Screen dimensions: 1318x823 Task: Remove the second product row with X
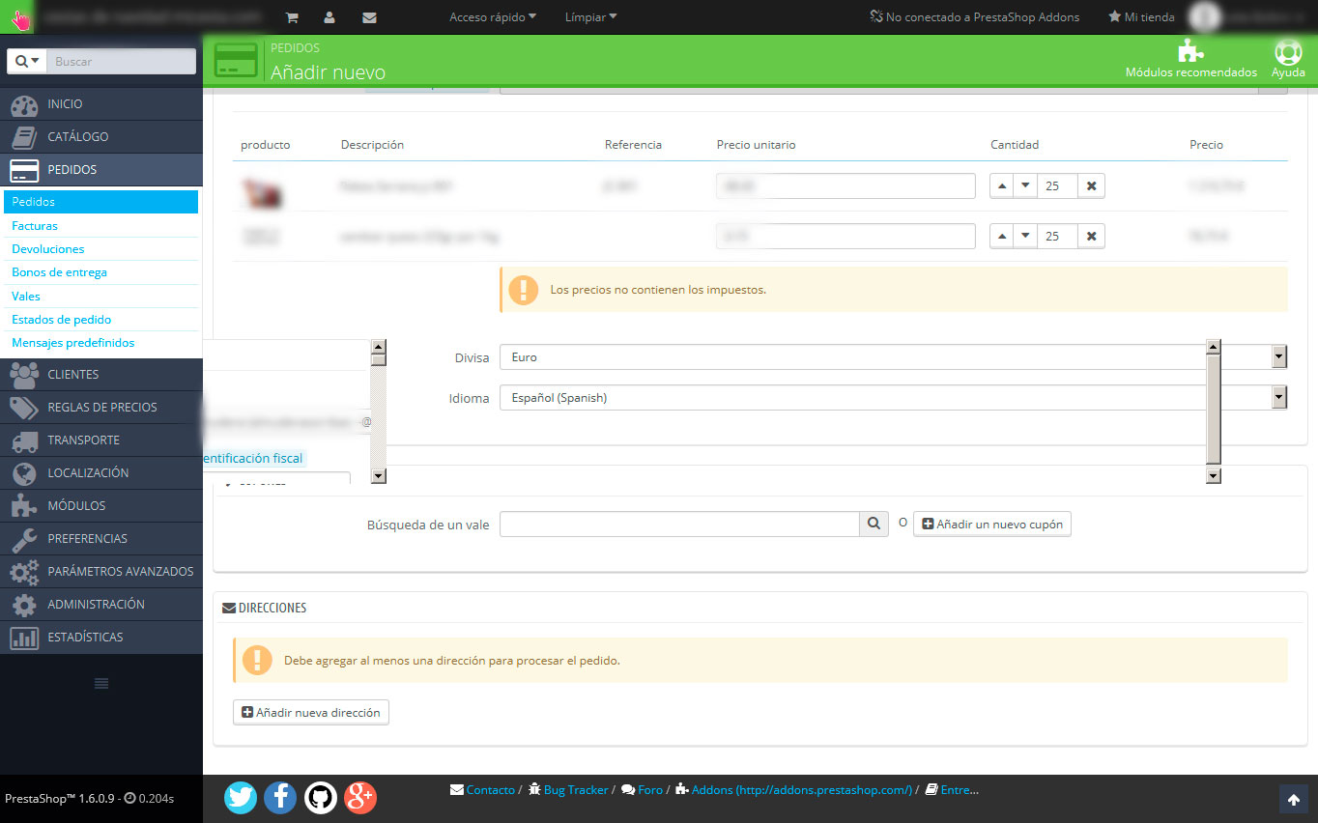pos(1091,237)
